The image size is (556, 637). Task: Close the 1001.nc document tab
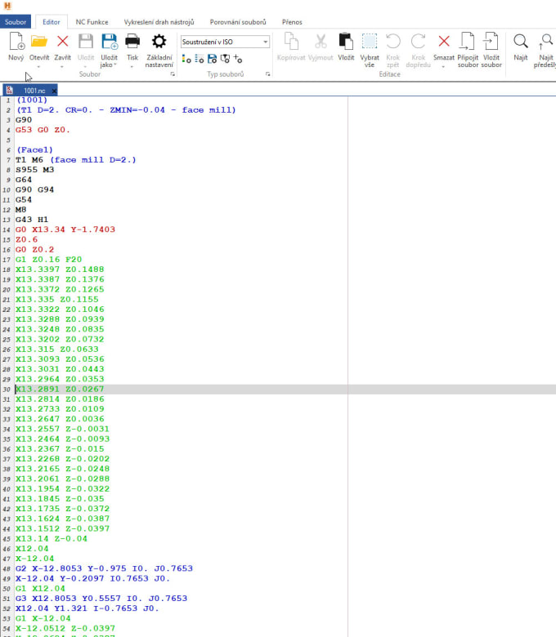(54, 91)
